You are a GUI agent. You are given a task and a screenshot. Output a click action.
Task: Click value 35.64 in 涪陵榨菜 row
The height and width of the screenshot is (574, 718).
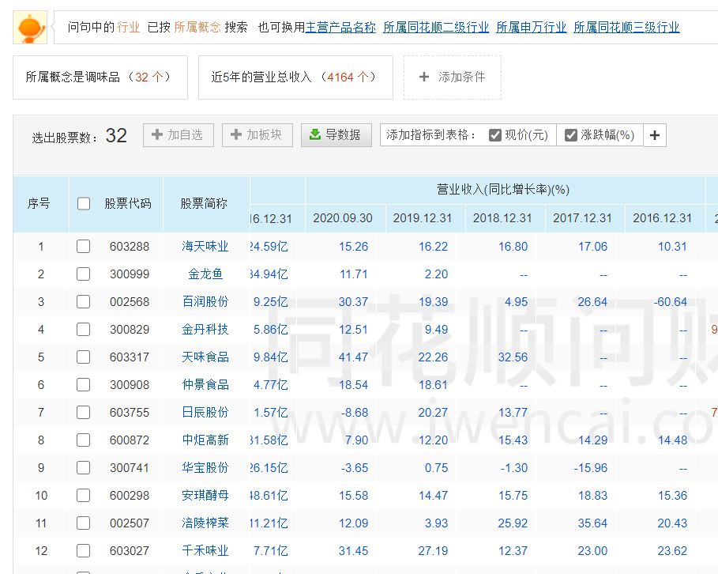pos(592,523)
